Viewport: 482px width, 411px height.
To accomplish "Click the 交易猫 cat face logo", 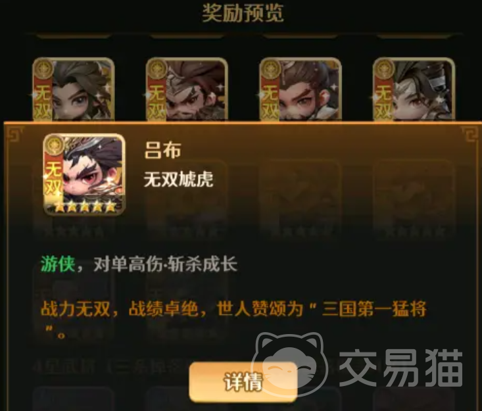I will (x=289, y=363).
